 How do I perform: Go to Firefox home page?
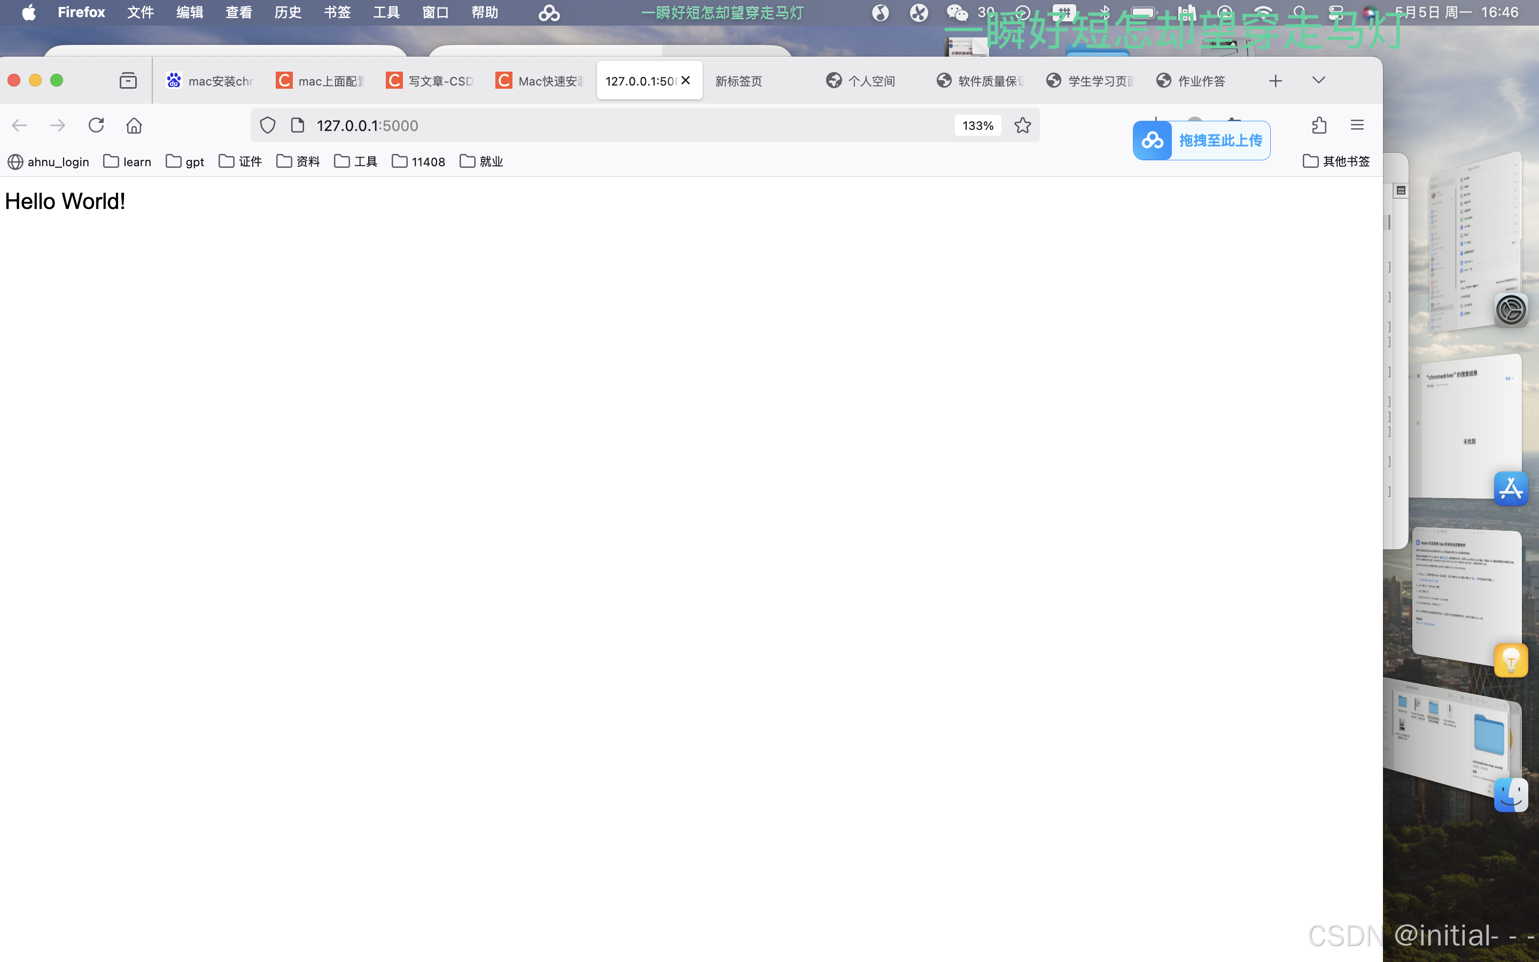(134, 126)
